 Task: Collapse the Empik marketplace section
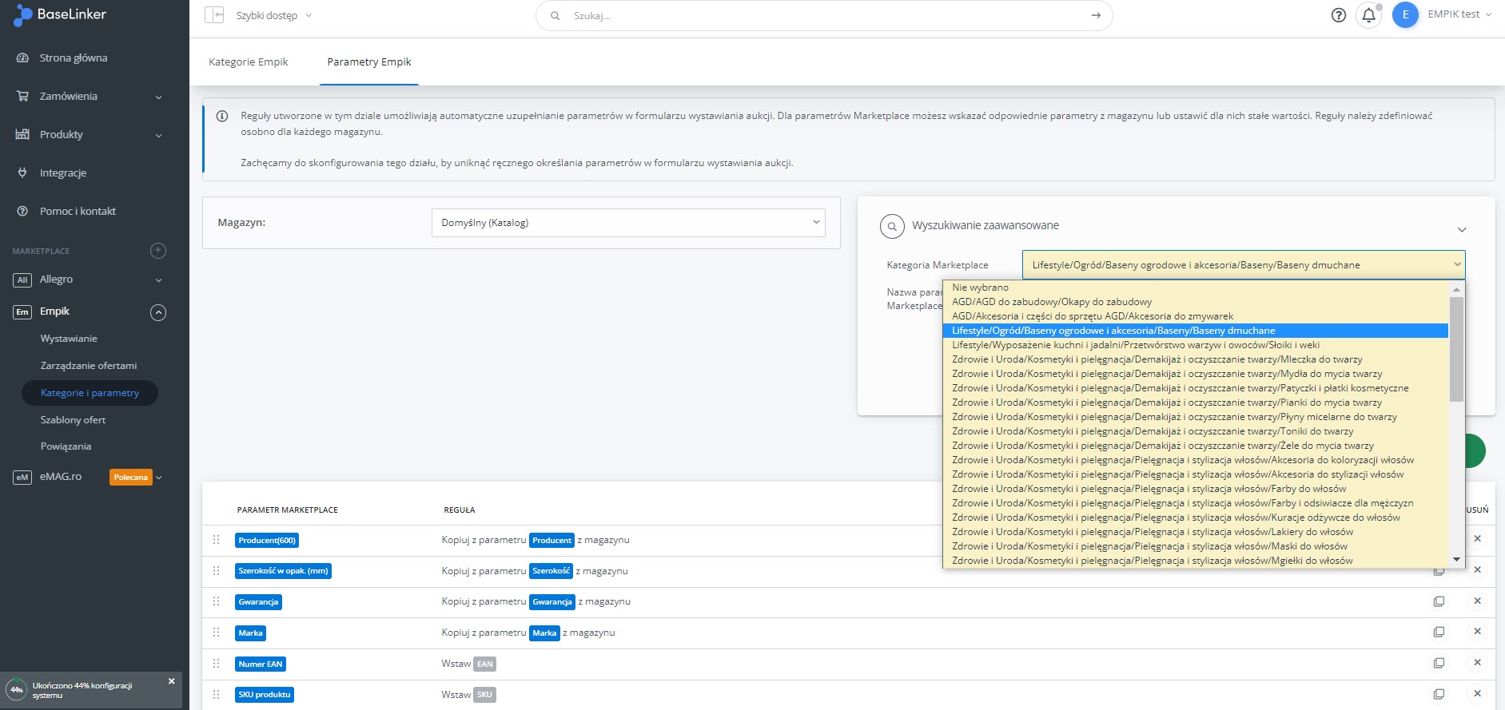(x=158, y=312)
